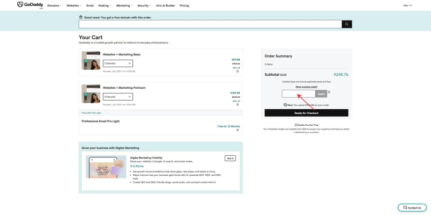Click the Digital Marketing Visibility image
Viewport: 431px width, 215px height.
106,167
